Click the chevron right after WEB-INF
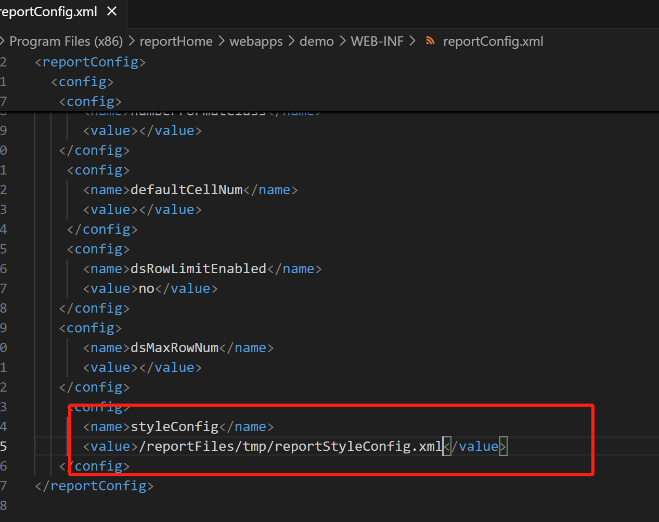659x522 pixels. pos(412,41)
